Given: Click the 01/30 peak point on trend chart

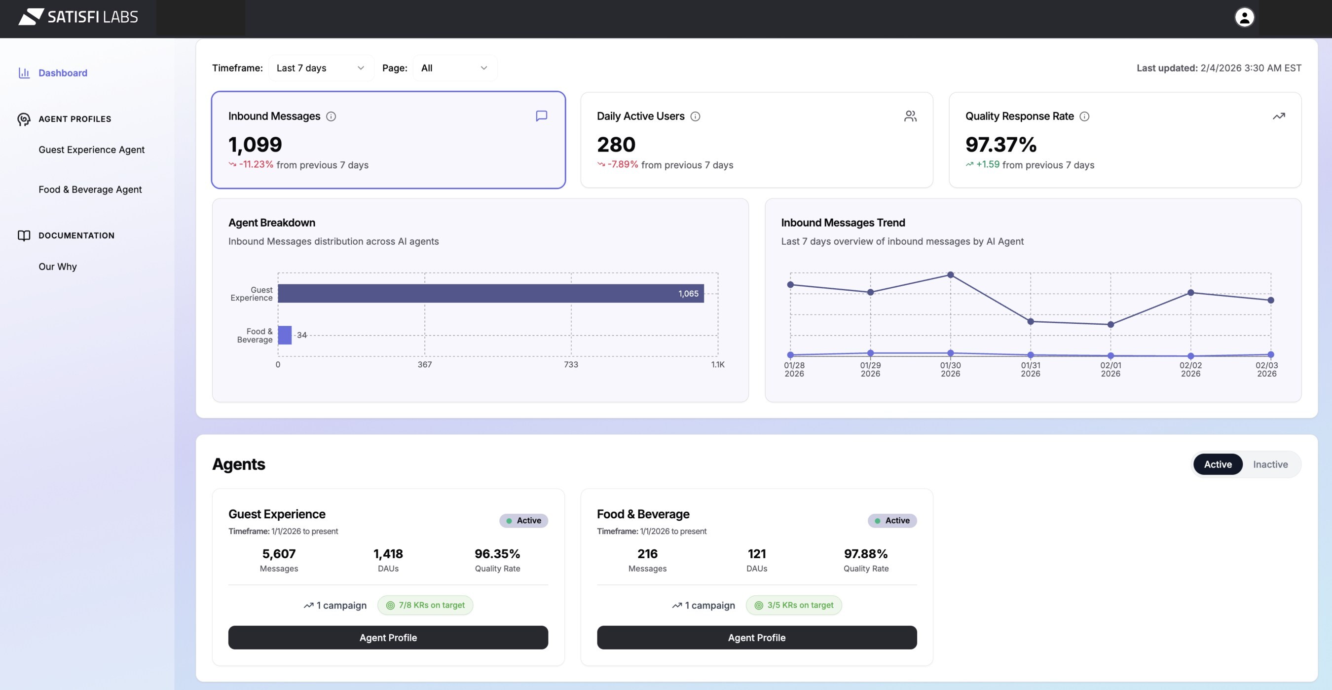Looking at the screenshot, I should (x=950, y=274).
